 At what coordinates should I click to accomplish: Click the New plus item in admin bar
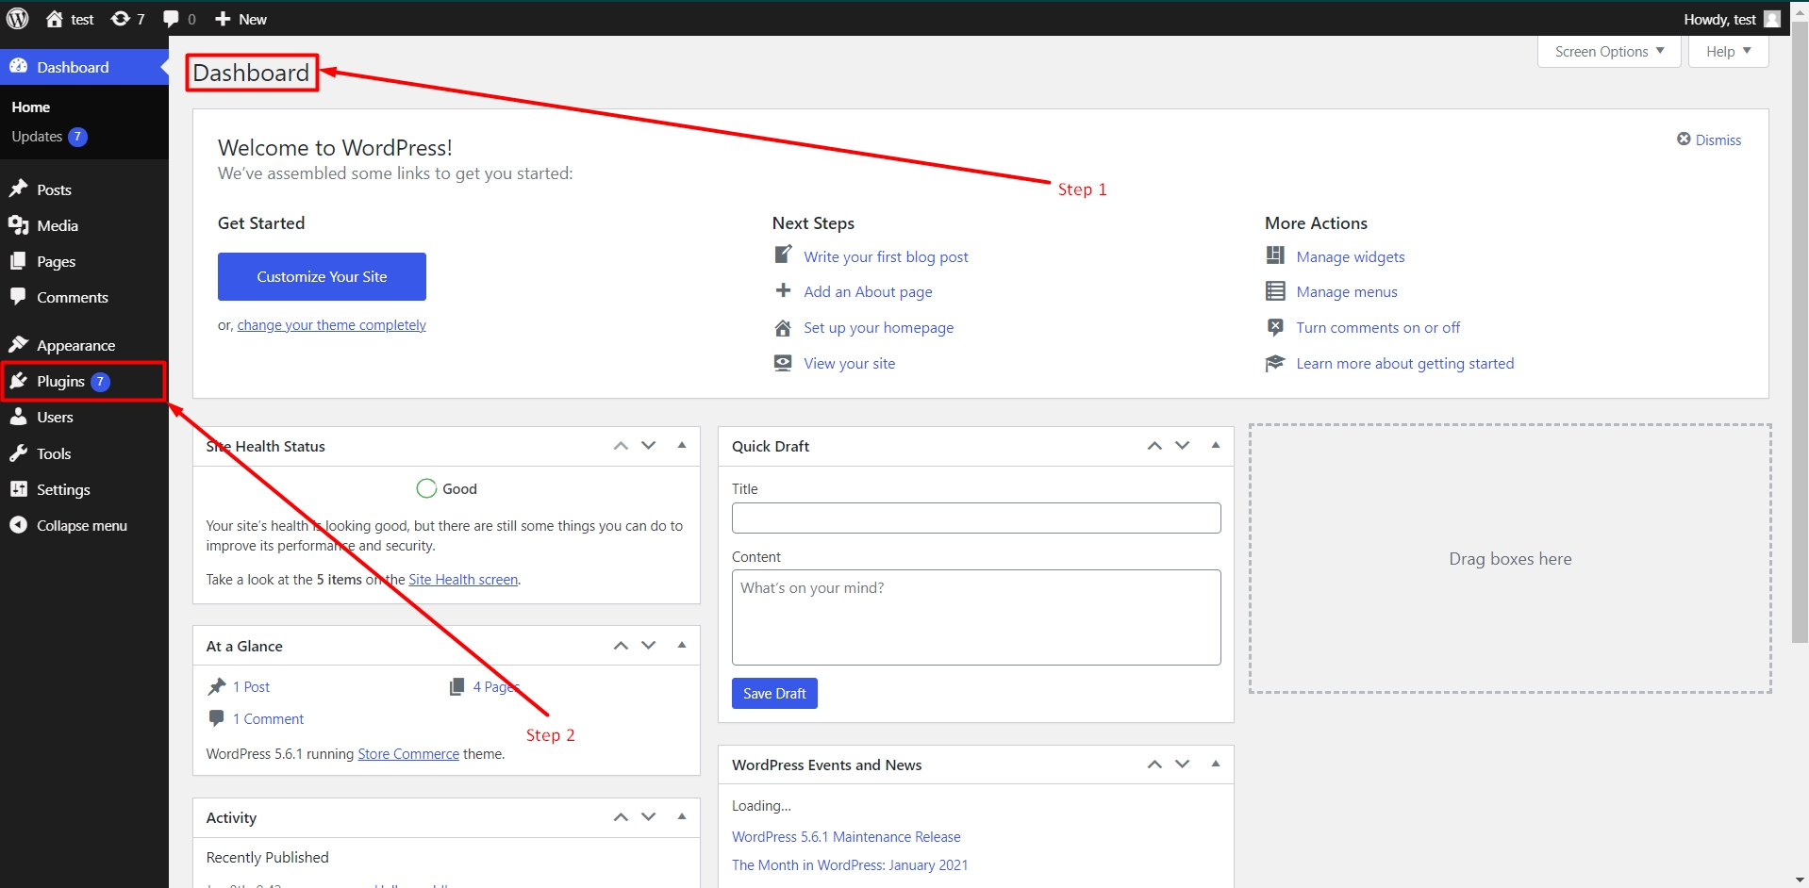pyautogui.click(x=241, y=19)
